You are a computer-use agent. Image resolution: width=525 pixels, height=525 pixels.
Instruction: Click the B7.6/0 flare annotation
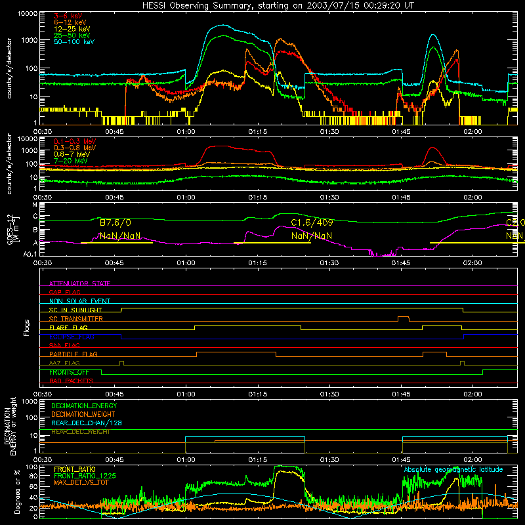point(115,222)
